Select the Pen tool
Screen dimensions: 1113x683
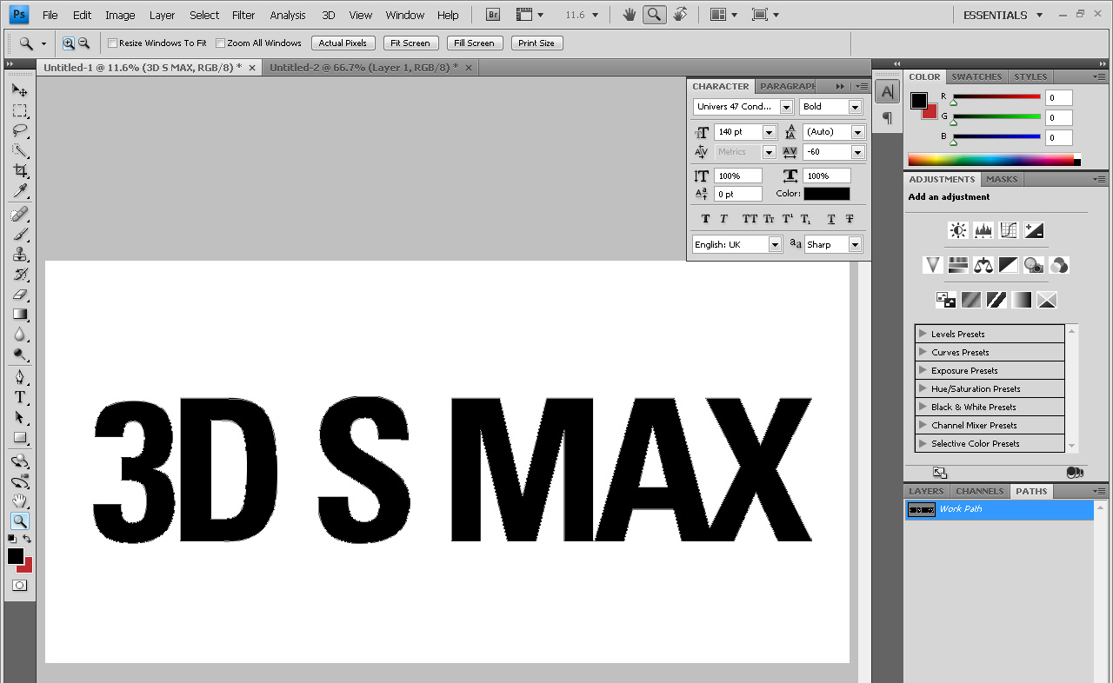pyautogui.click(x=19, y=377)
